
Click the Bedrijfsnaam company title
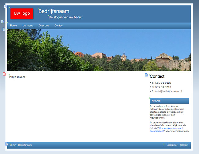coord(54,11)
